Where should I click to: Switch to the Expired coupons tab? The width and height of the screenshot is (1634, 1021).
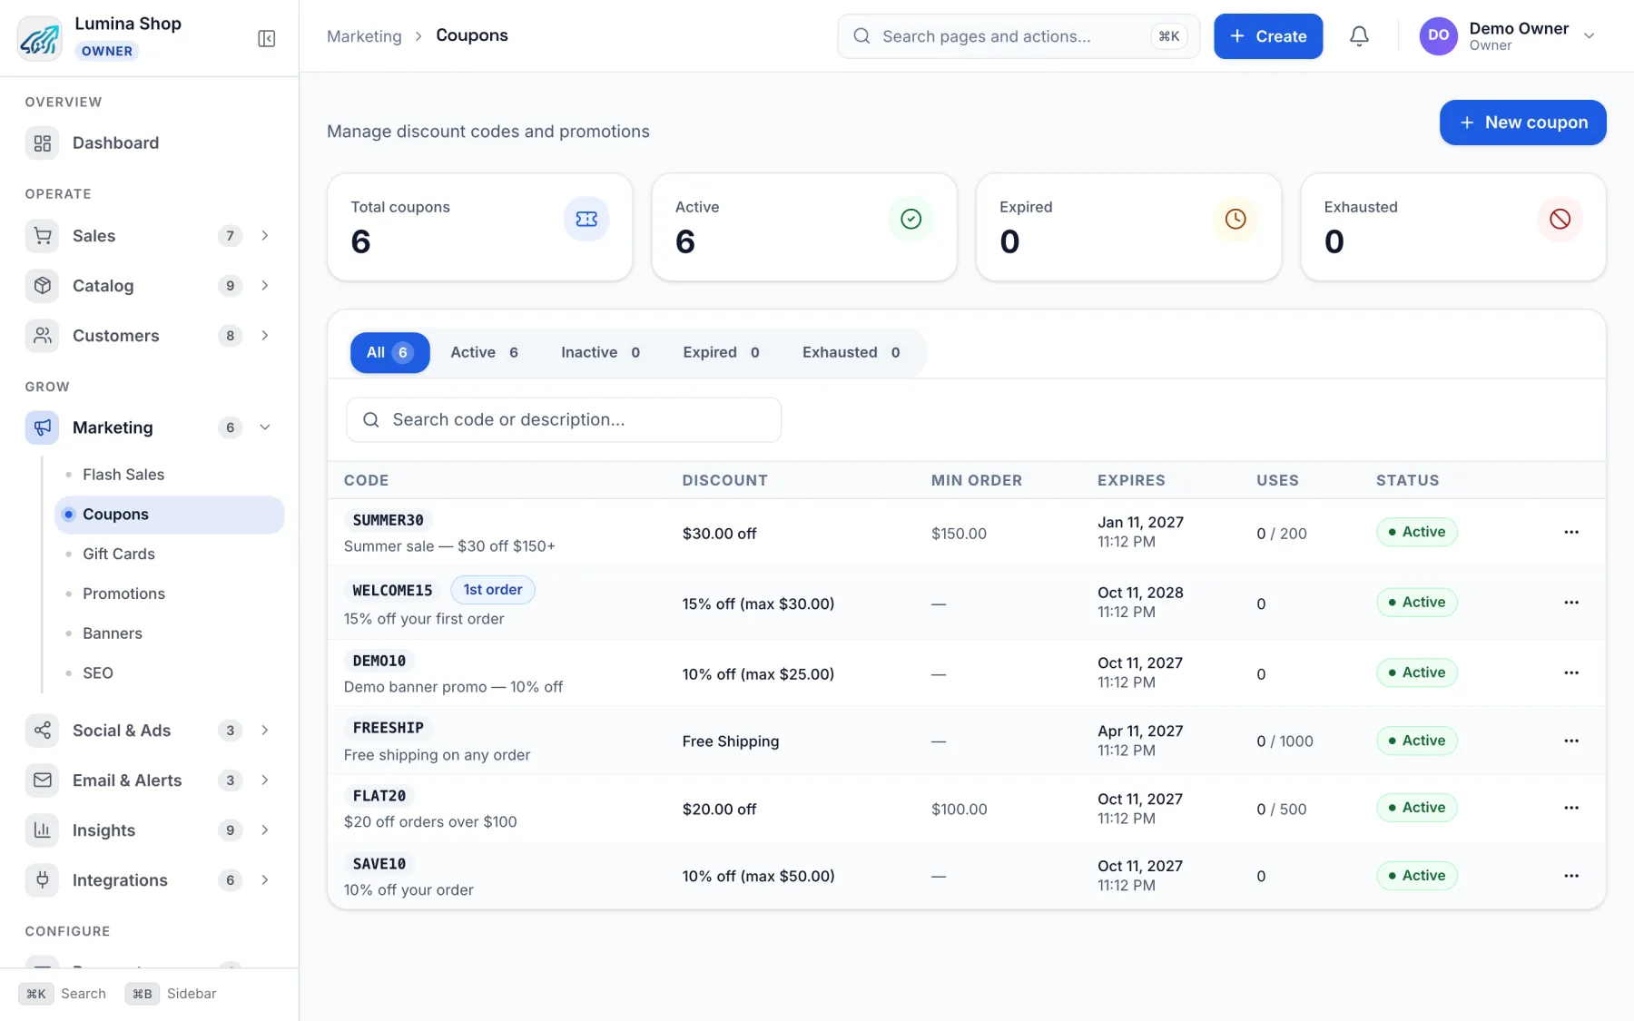(721, 353)
